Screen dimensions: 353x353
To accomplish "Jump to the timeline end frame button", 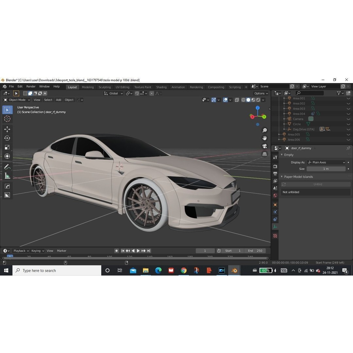I will [149, 251].
